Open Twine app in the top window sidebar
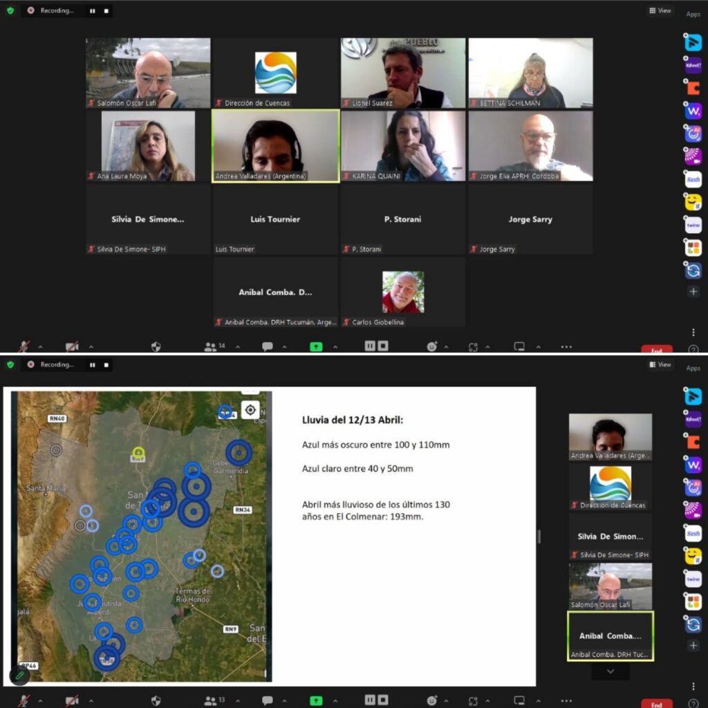708x708 pixels. (693, 225)
